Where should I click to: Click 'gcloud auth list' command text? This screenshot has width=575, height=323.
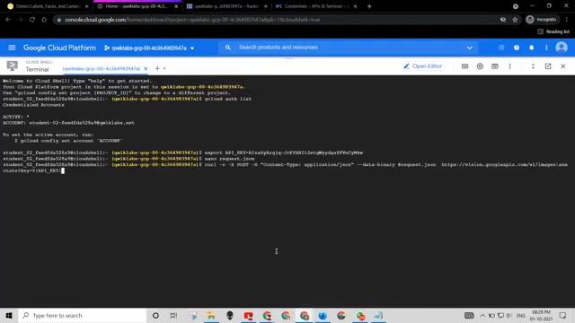pos(227,99)
